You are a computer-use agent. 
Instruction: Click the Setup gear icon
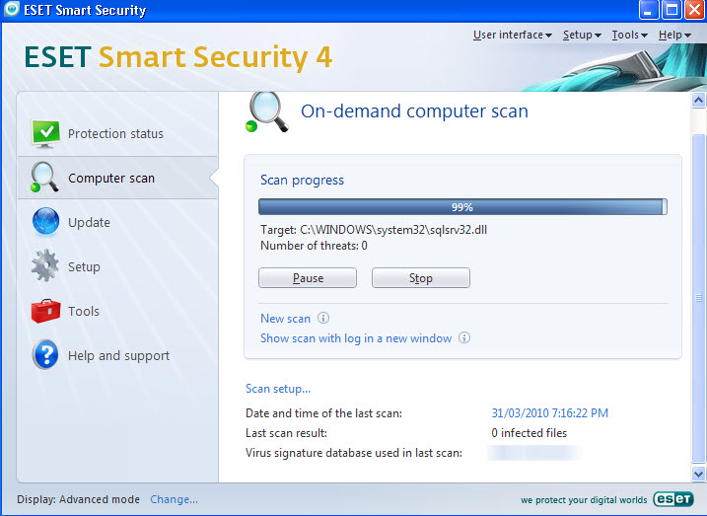pos(44,265)
